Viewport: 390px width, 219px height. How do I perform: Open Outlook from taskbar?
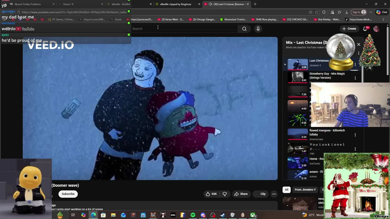123,215
